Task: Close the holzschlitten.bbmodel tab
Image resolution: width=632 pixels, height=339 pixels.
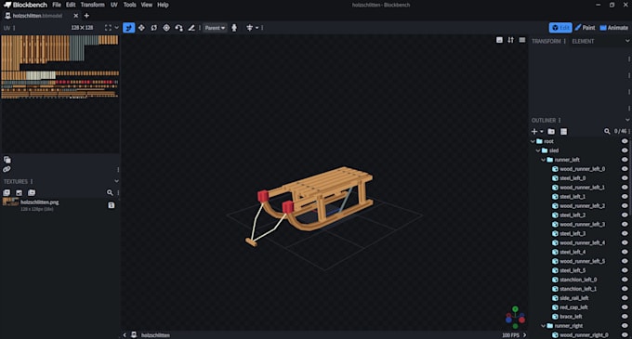Action: [76, 16]
